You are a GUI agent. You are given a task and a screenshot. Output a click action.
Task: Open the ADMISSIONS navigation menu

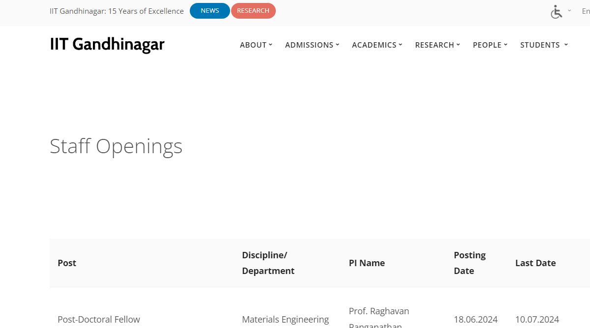click(312, 45)
